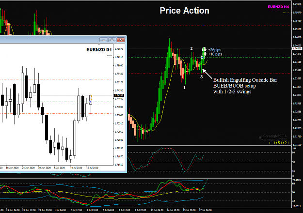This screenshot has width=303, height=213.
Task: Click the 24 Jun 2020 date on D1 axis
Action: tap(29, 168)
